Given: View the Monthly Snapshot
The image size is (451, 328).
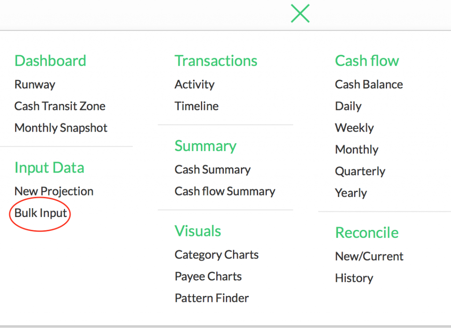Looking at the screenshot, I should (x=61, y=128).
